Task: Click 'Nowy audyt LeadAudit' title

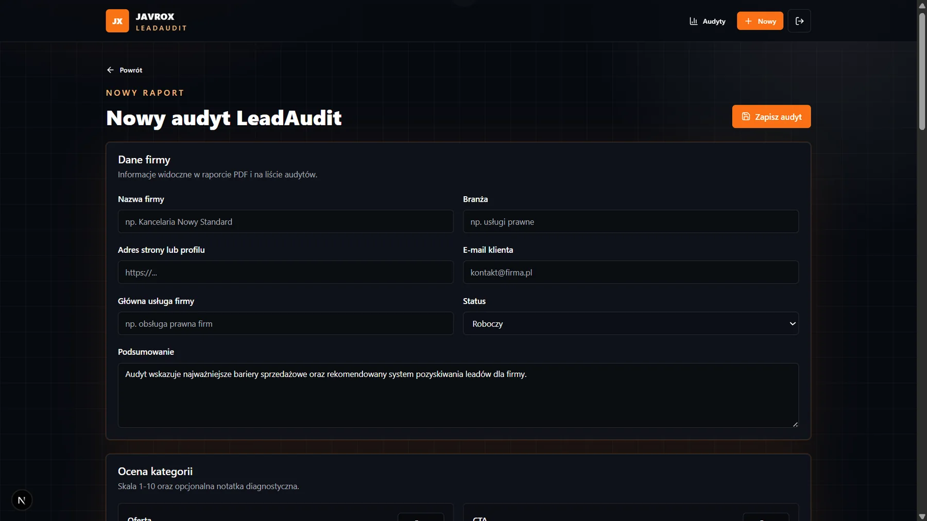Action: [x=224, y=118]
